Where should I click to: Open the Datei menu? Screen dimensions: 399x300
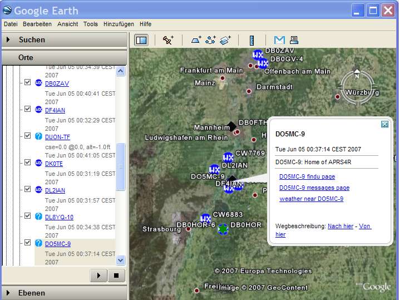click(x=11, y=24)
